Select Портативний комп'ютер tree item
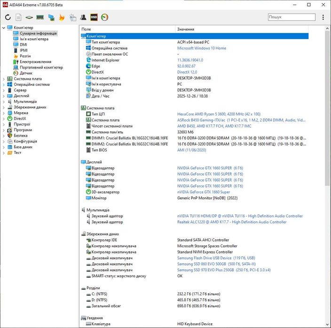 point(41,68)
